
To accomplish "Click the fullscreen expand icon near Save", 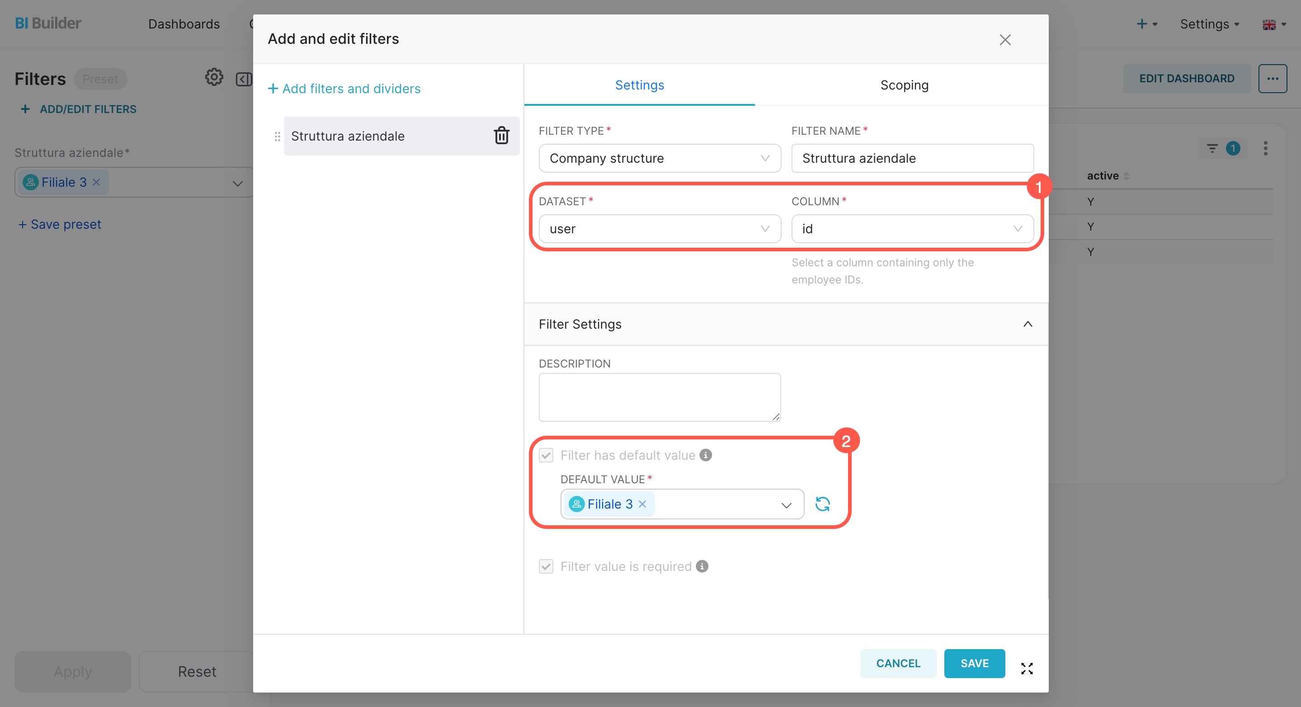I will pyautogui.click(x=1027, y=669).
